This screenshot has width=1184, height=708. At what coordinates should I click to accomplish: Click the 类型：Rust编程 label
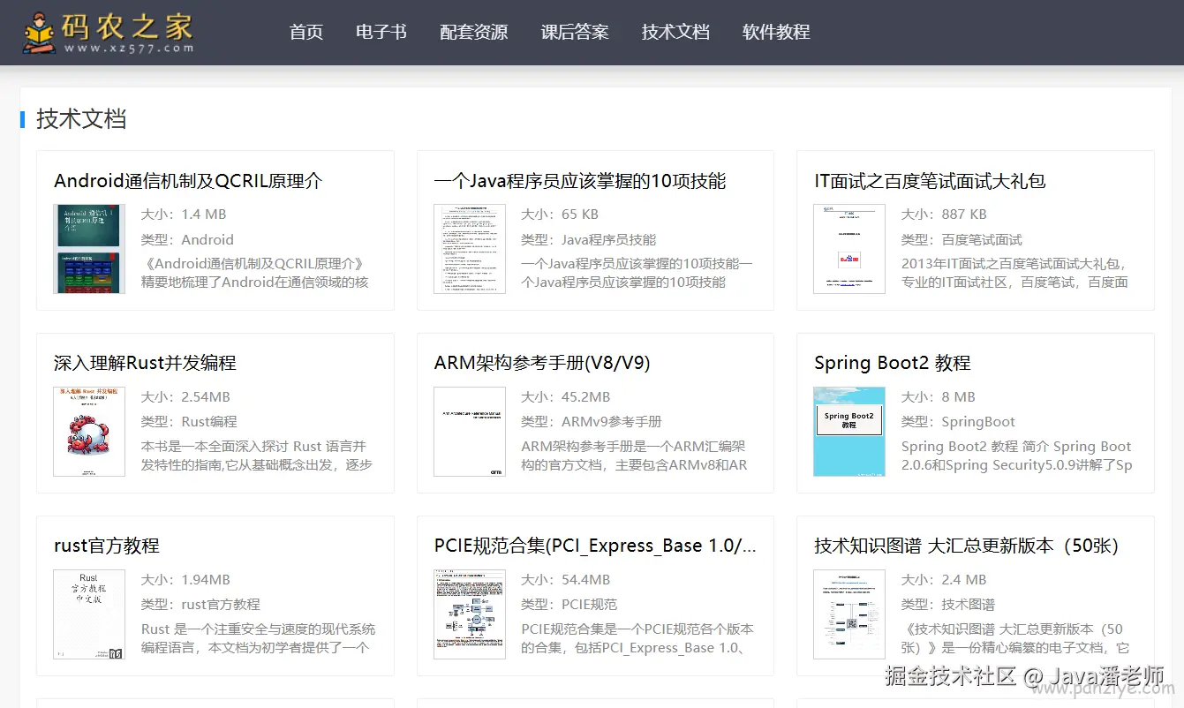189,421
